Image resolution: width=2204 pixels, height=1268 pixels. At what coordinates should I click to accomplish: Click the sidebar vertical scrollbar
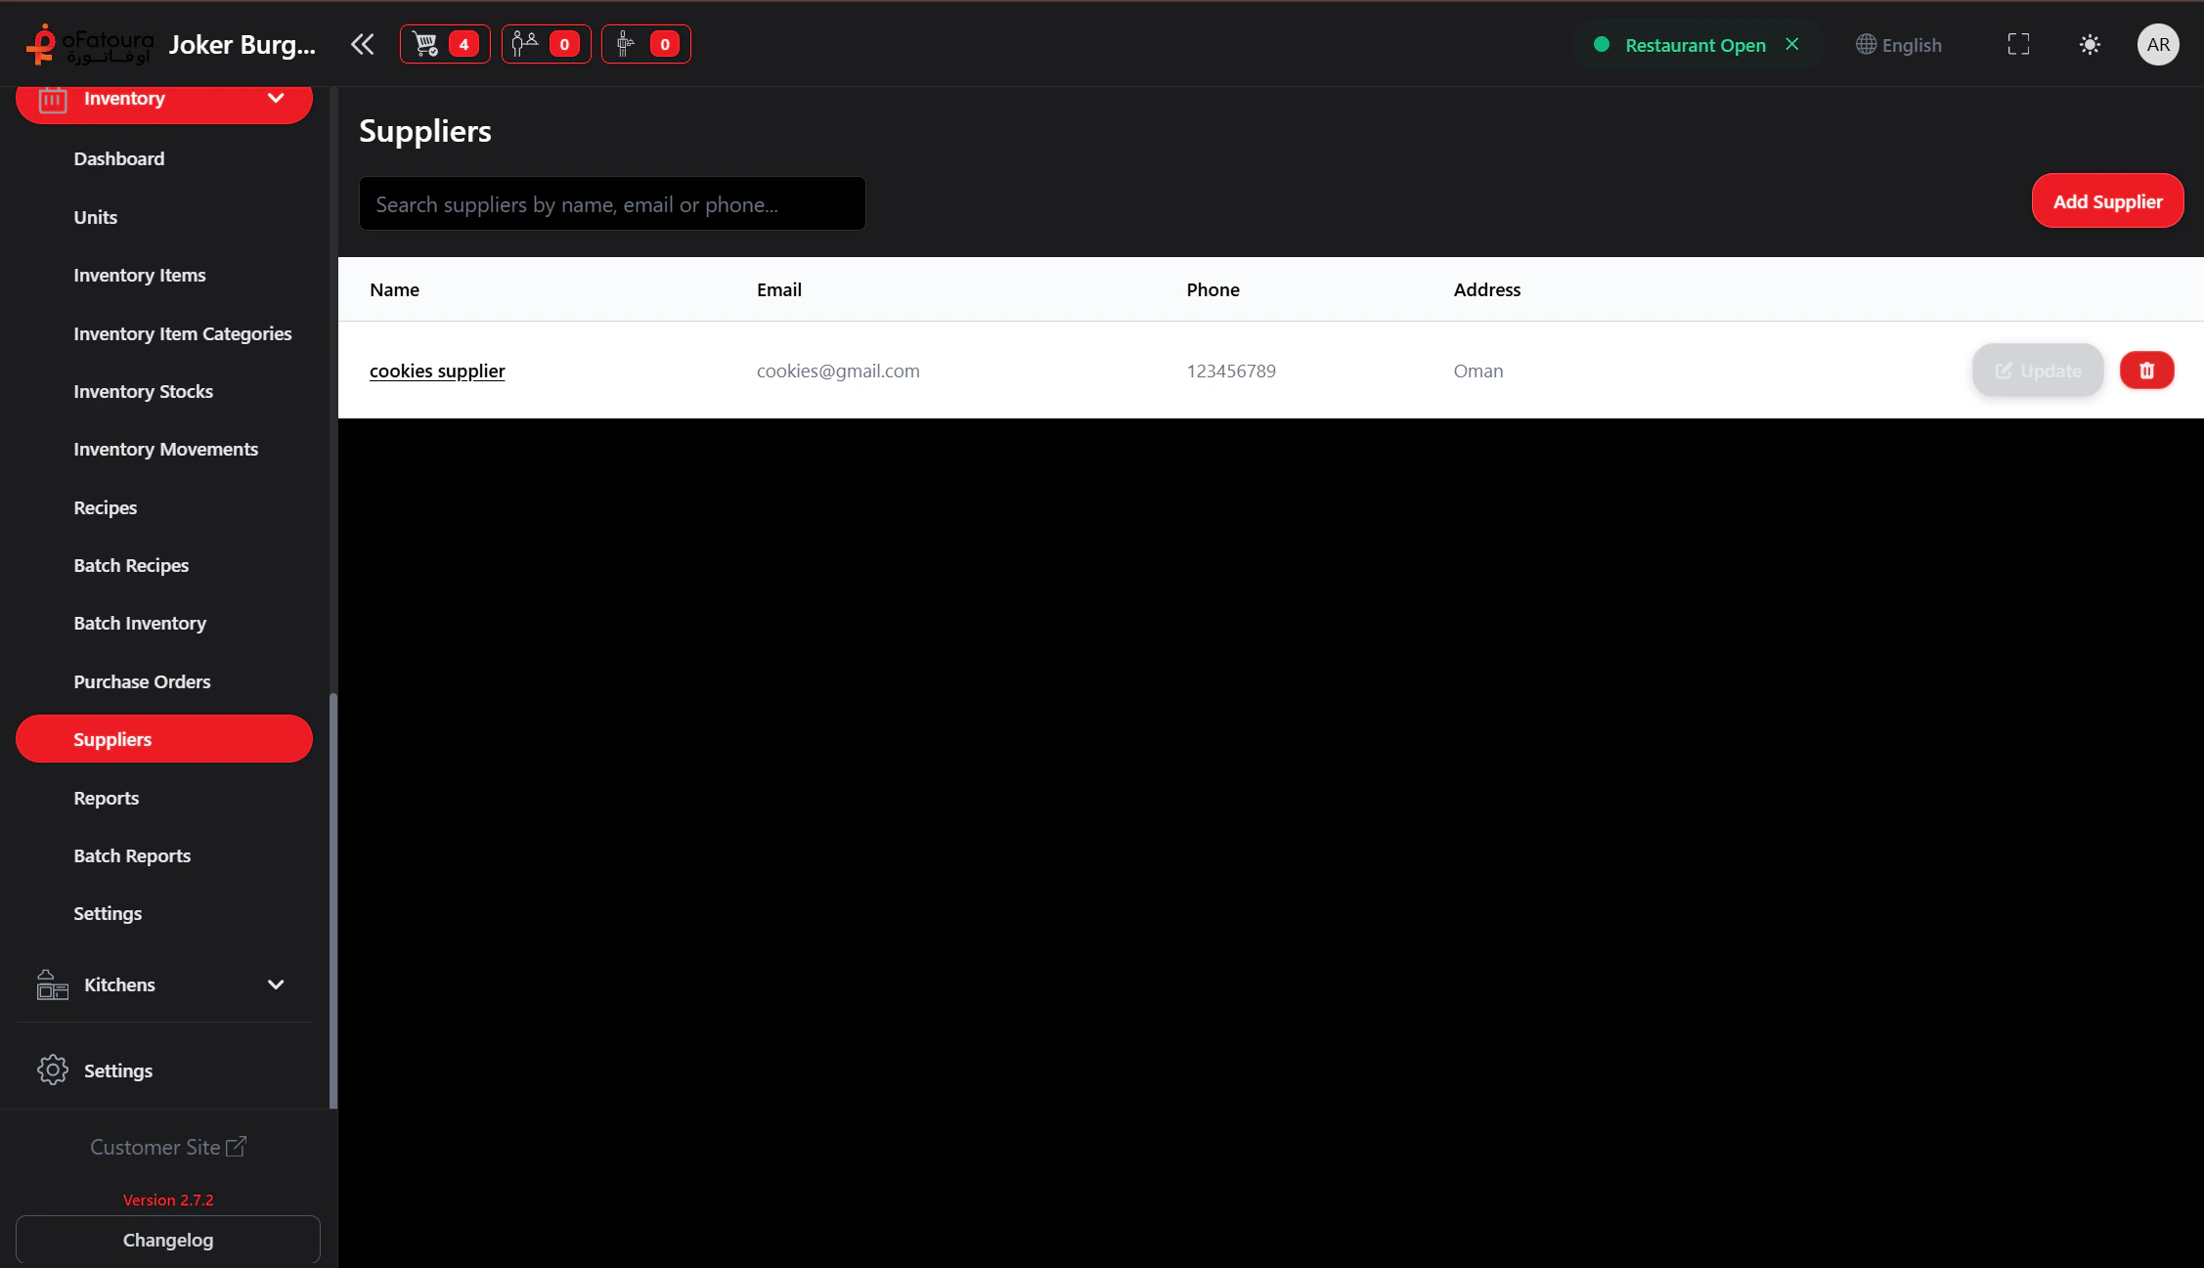pos(333,899)
